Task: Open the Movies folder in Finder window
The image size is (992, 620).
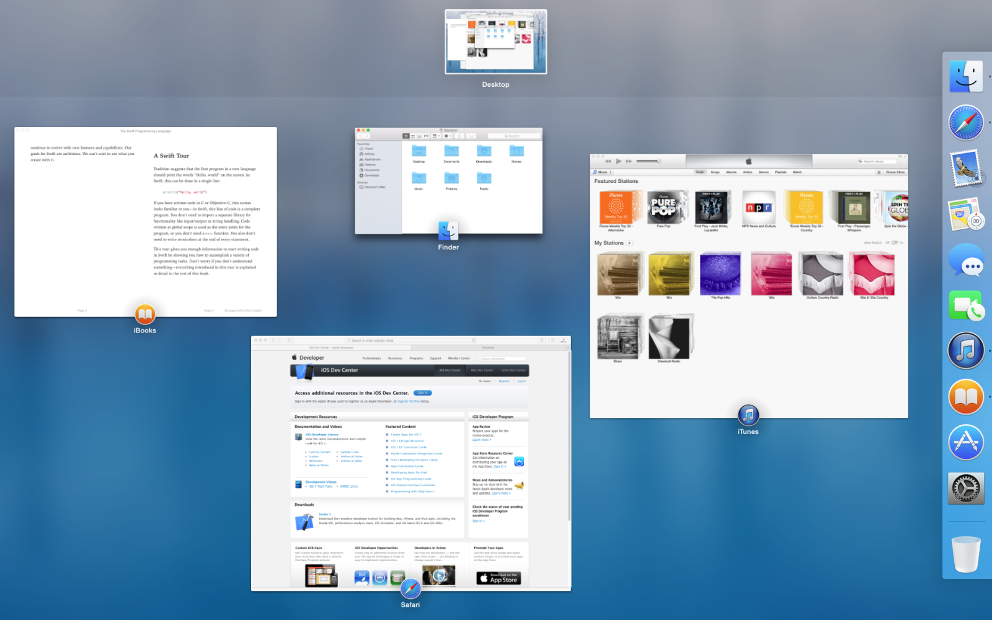Action: pyautogui.click(x=516, y=154)
